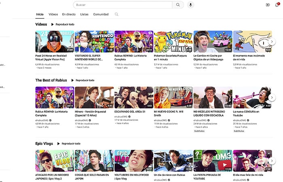Open El día mas feliz thumbnail
This screenshot has height=182, width=283.
[x=252, y=161]
